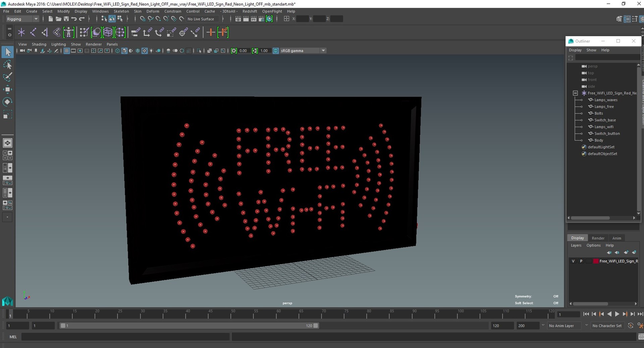This screenshot has height=348, width=644.
Task: Open the sRGB gamma view transform dropdown
Action: 303,51
